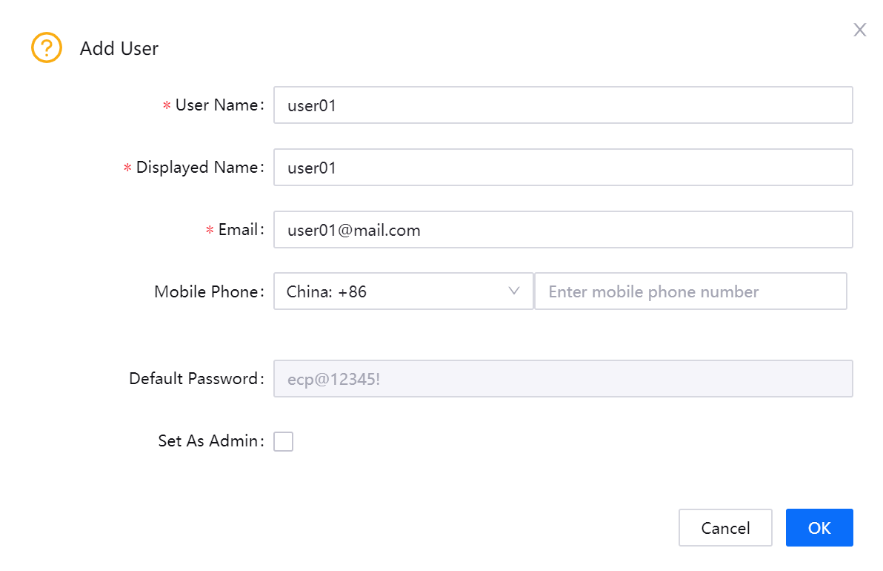Click the Email label text
The image size is (883, 571).
(x=239, y=230)
